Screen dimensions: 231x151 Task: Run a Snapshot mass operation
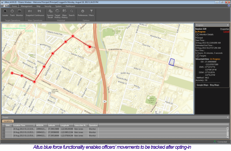coord(30,13)
